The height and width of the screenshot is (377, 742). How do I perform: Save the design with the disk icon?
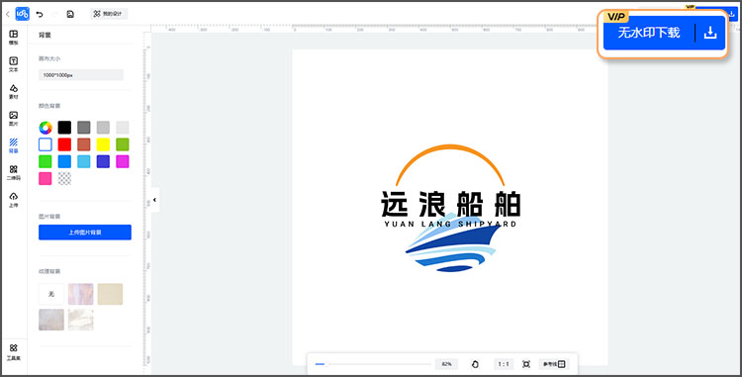(70, 14)
